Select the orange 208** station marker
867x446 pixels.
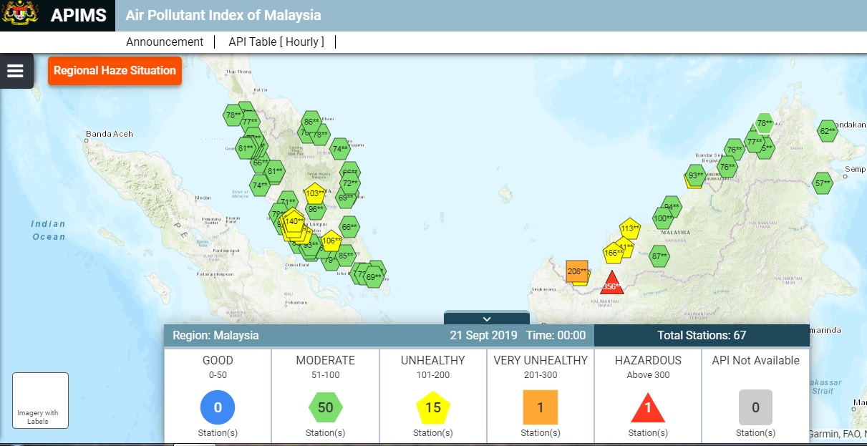click(x=577, y=271)
